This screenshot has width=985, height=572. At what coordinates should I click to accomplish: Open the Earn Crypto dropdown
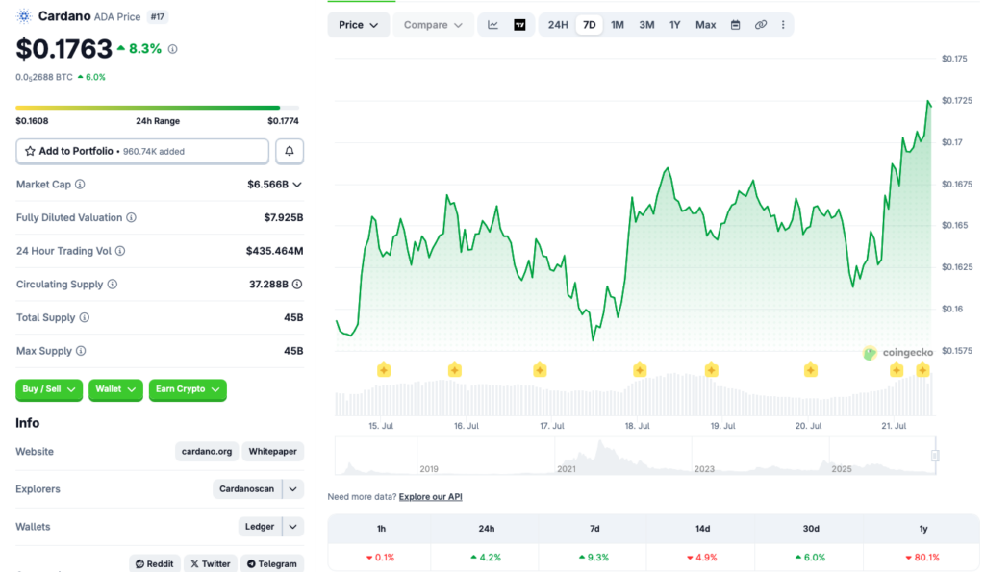point(188,389)
